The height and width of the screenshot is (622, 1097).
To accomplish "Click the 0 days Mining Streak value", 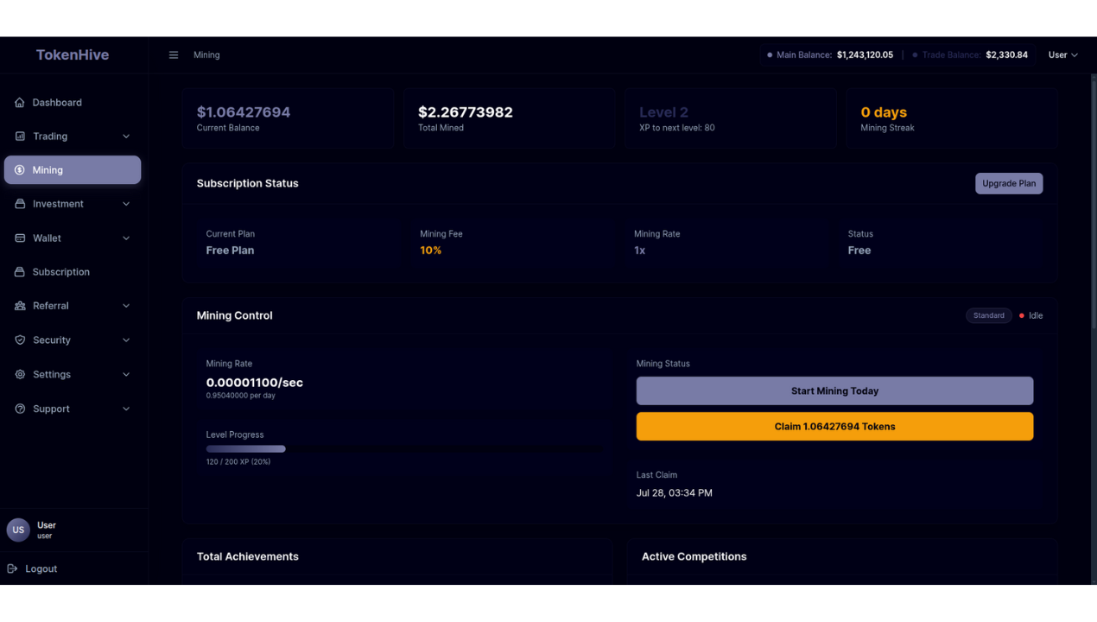I will coord(884,112).
